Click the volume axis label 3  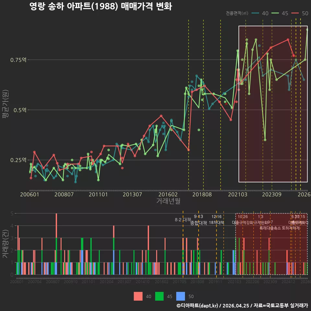pos(12,238)
